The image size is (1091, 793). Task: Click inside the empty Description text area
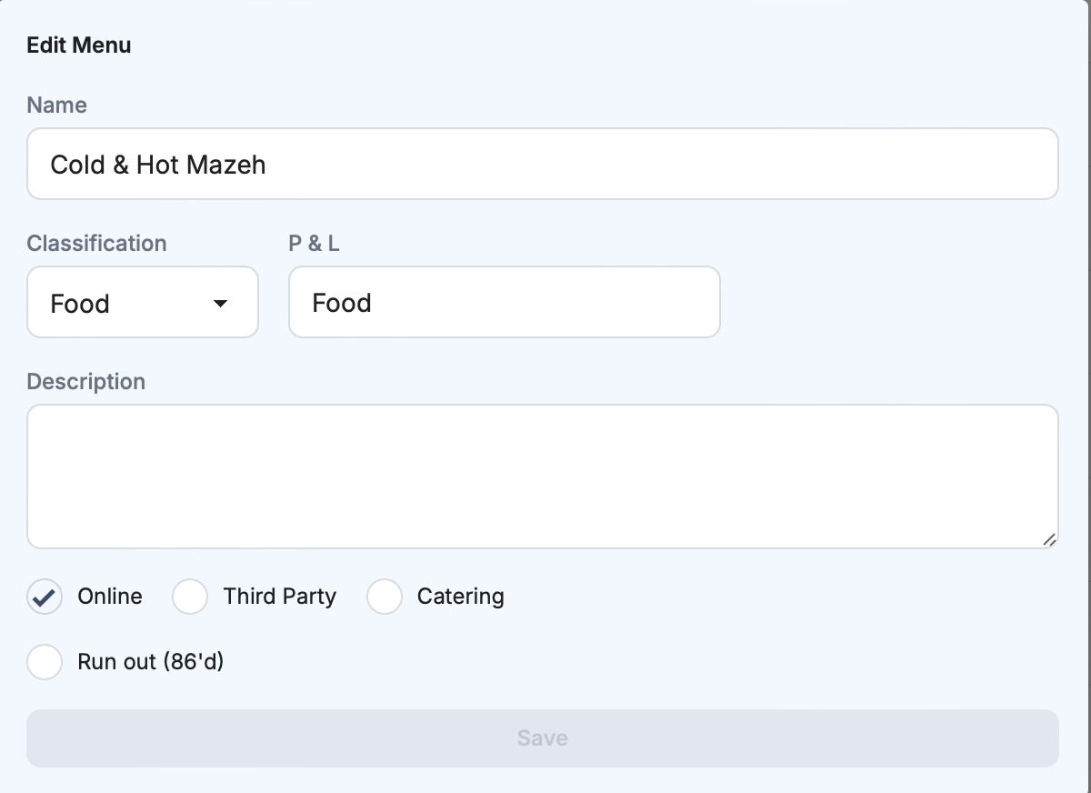[x=542, y=477]
